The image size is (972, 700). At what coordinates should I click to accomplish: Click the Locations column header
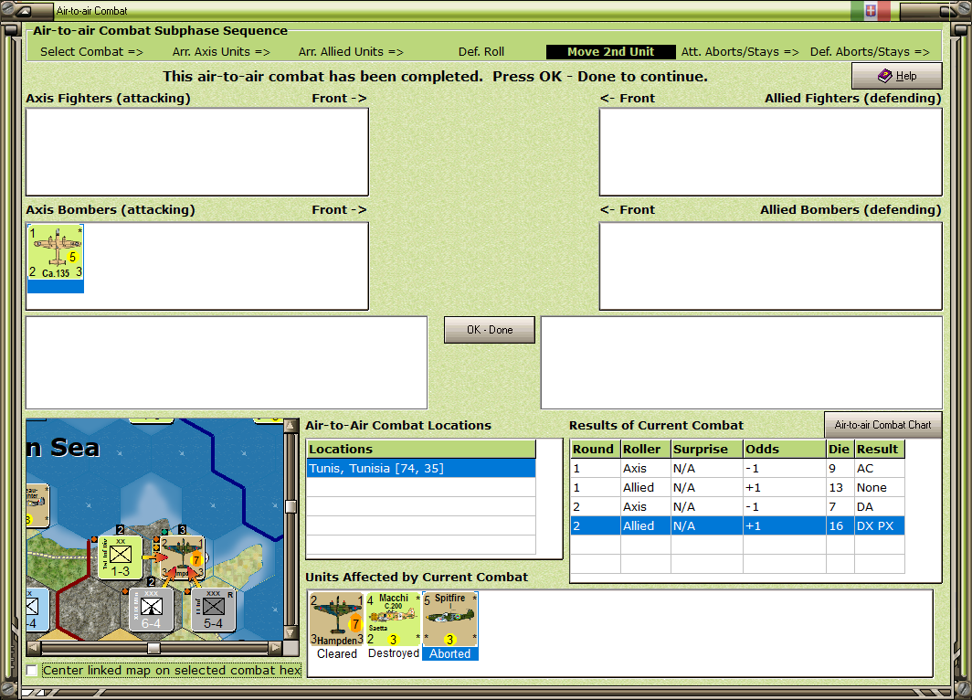point(421,449)
